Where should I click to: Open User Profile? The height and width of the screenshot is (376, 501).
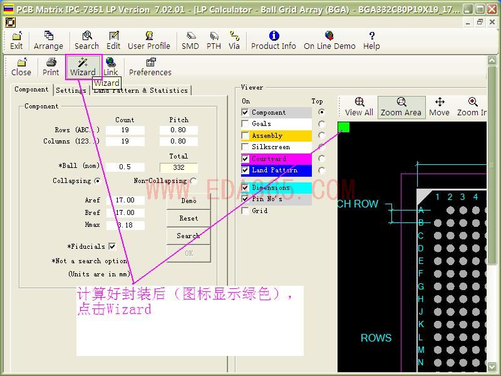[x=149, y=41]
